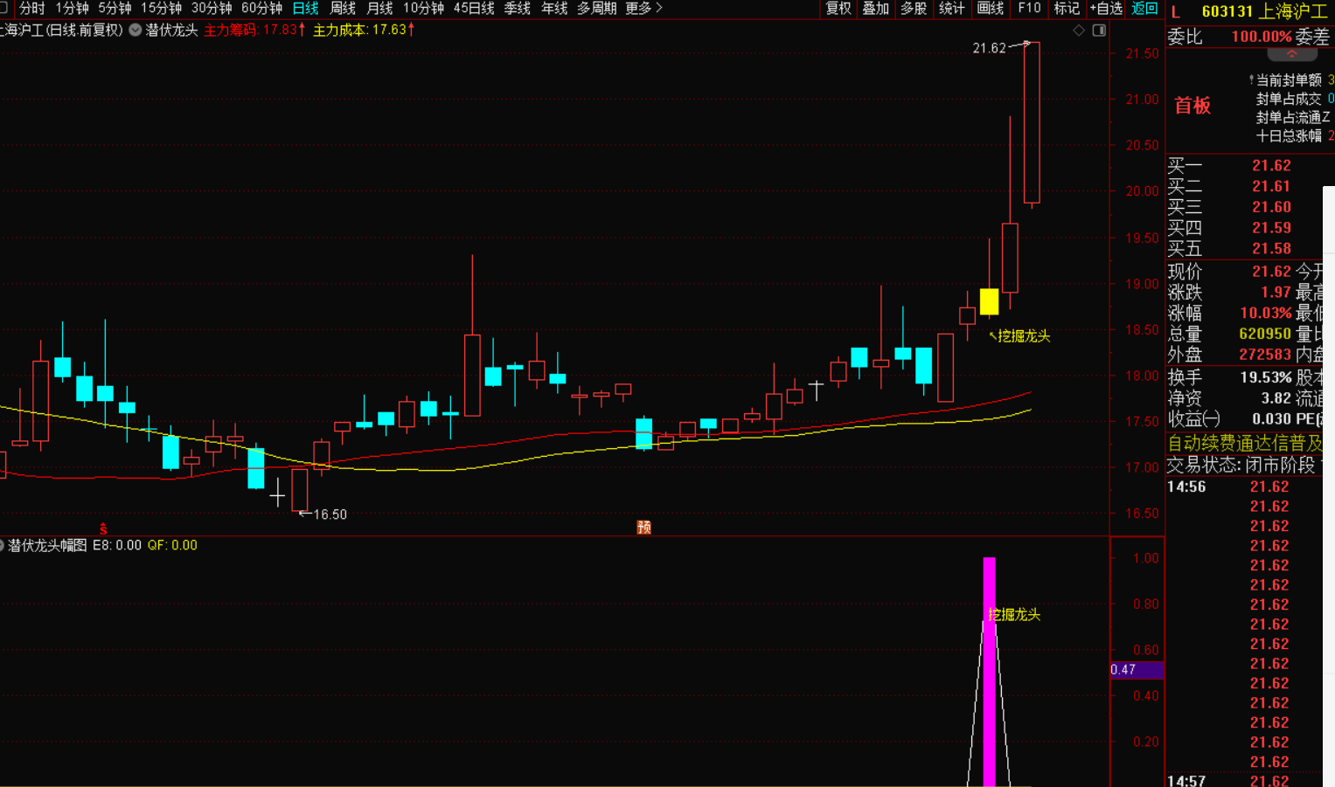Click the diamond icon above the chart
1335x787 pixels.
click(x=1079, y=31)
